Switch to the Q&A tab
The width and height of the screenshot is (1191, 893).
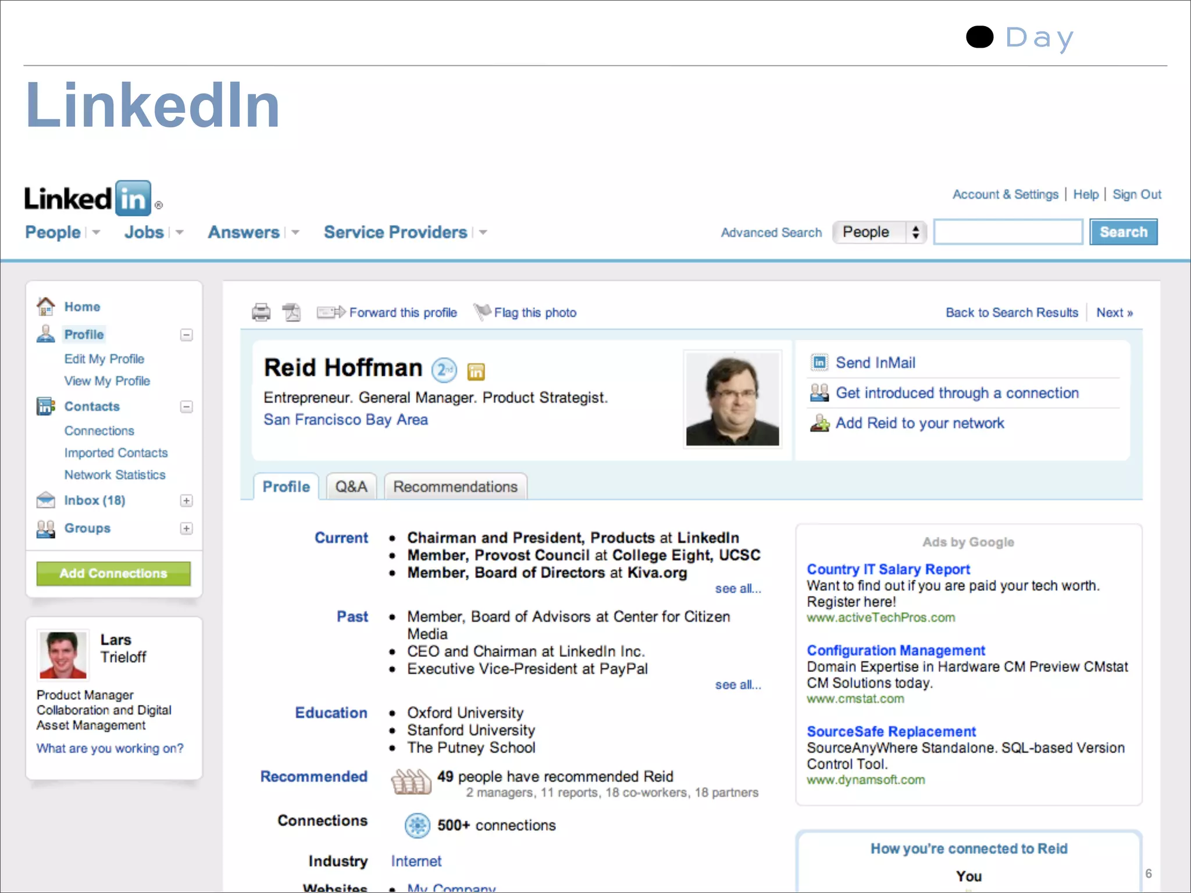351,487
